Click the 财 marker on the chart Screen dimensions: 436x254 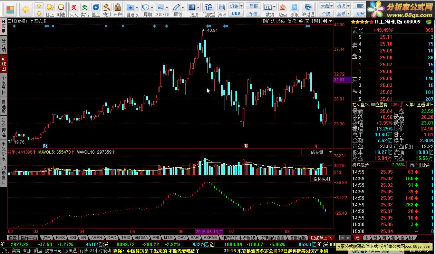(x=45, y=146)
